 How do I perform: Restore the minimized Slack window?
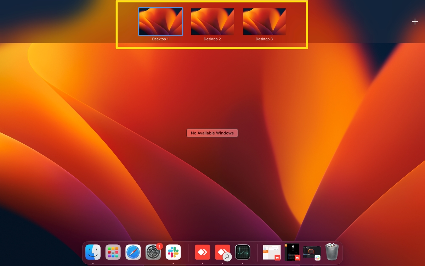click(312, 252)
